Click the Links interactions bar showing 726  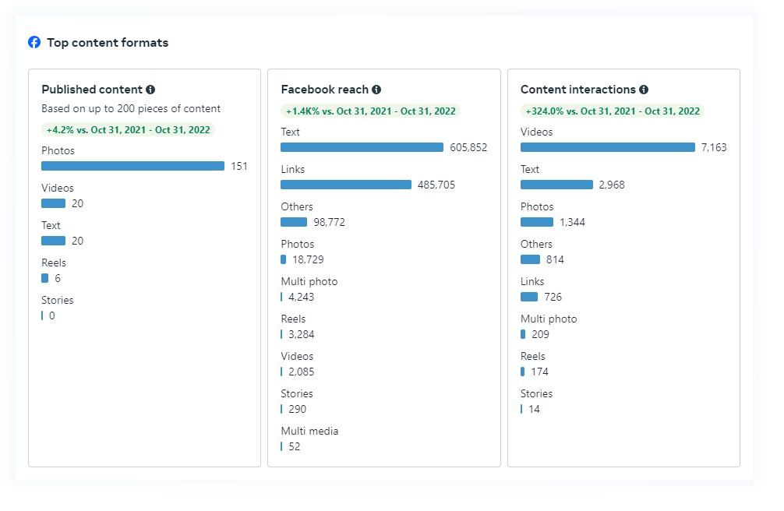(529, 297)
